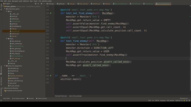This screenshot has height=107, width=191.
Task: Click the unittest.main() line
Action: pos(71,79)
